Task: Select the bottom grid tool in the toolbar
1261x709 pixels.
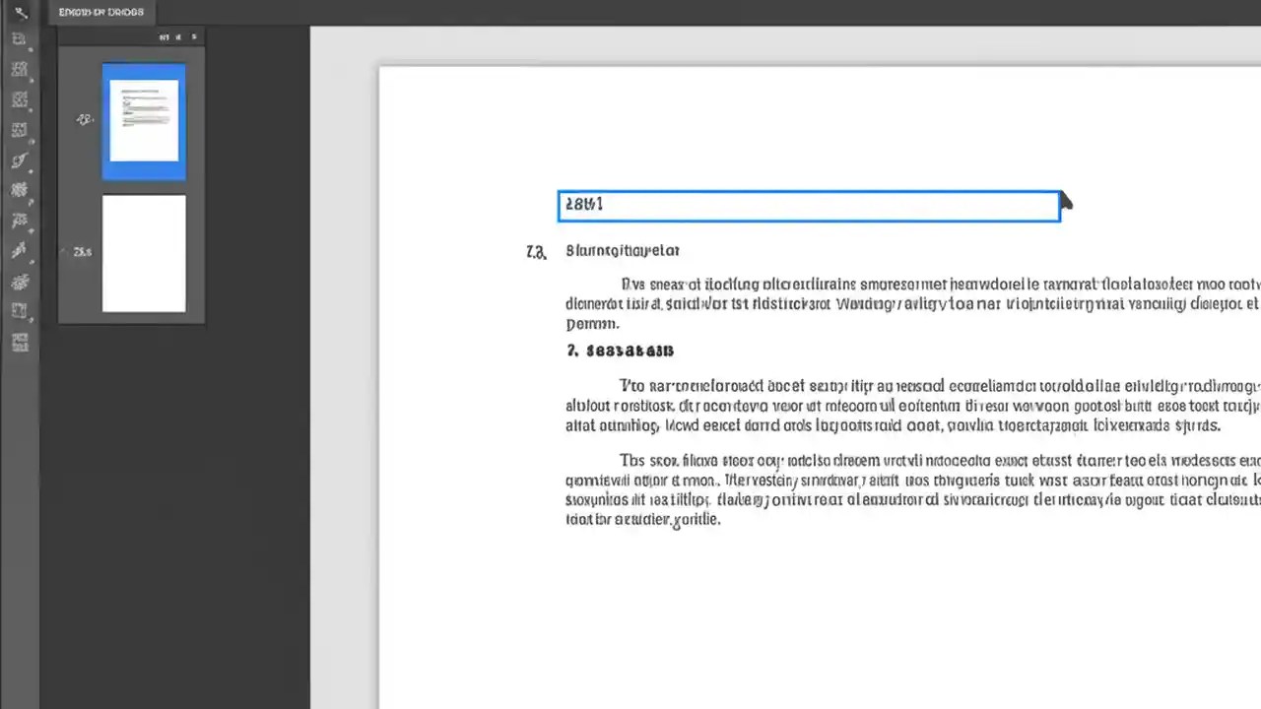Action: tap(20, 342)
